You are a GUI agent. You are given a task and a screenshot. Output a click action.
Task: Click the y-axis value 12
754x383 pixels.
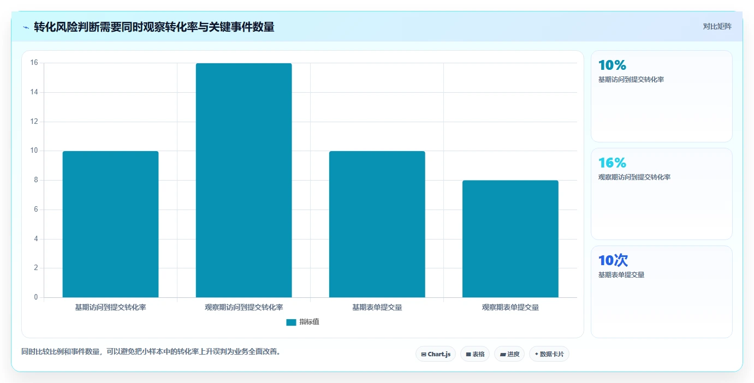34,122
